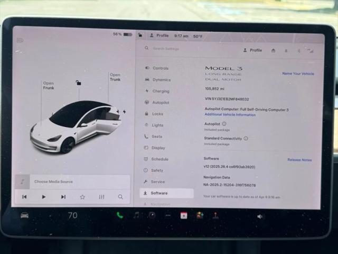Click the Bluetooth icon in header
Screen dimensions: 338x254
click(x=299, y=51)
